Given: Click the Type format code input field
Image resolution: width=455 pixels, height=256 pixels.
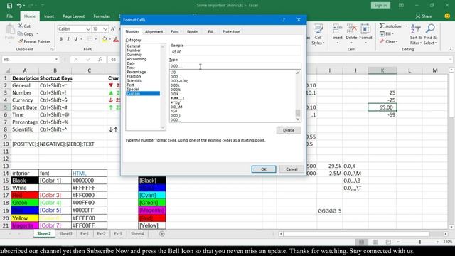Looking at the screenshot, I should (x=235, y=66).
